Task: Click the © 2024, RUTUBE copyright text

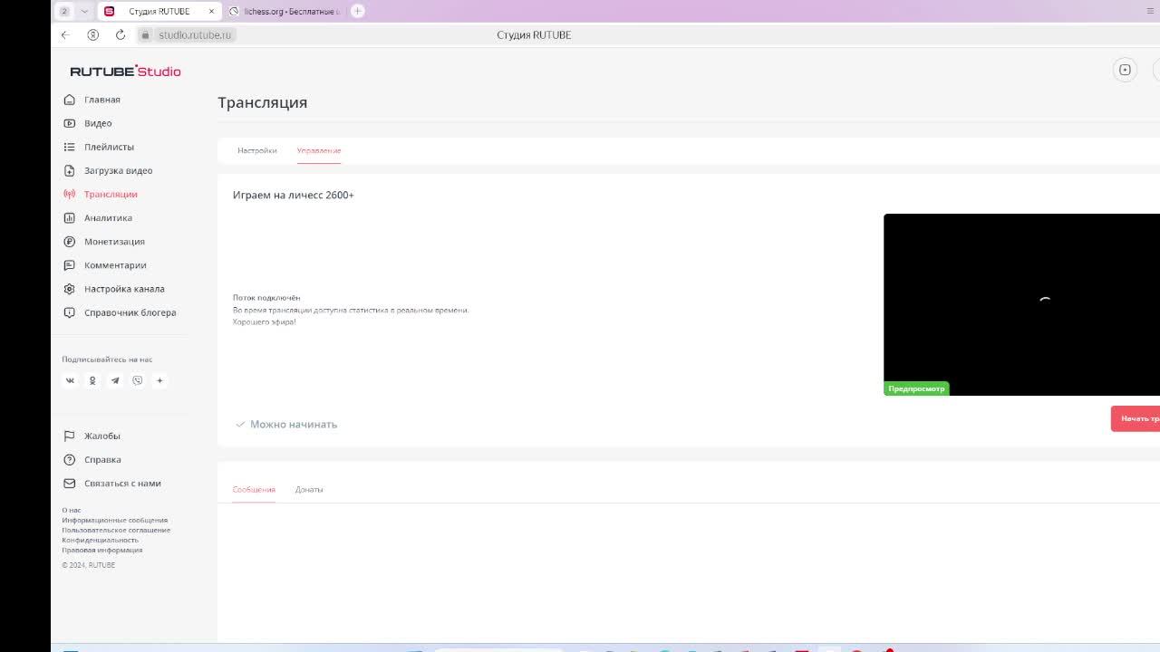Action: tap(89, 565)
